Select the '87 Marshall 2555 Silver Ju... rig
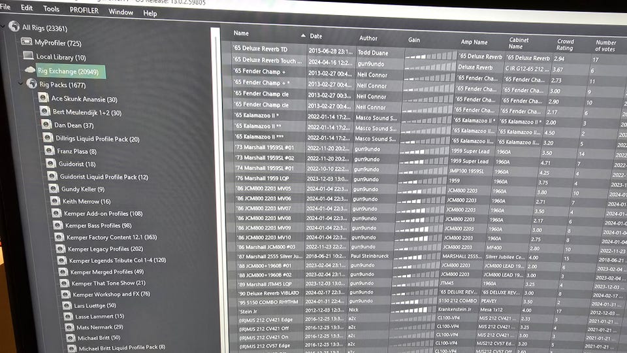The width and height of the screenshot is (627, 353). tap(270, 256)
